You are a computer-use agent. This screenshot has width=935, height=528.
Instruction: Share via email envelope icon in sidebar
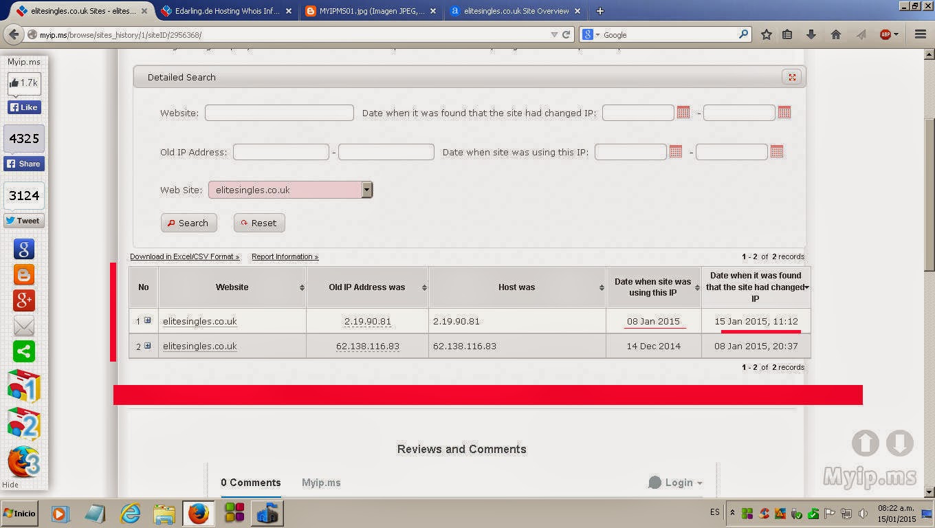click(x=24, y=326)
